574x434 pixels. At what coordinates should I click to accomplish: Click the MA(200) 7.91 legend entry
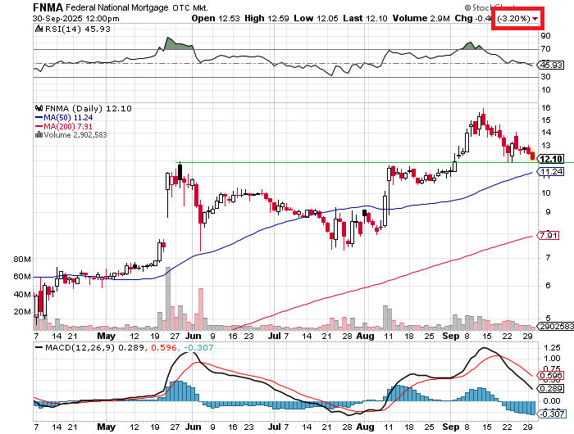68,126
